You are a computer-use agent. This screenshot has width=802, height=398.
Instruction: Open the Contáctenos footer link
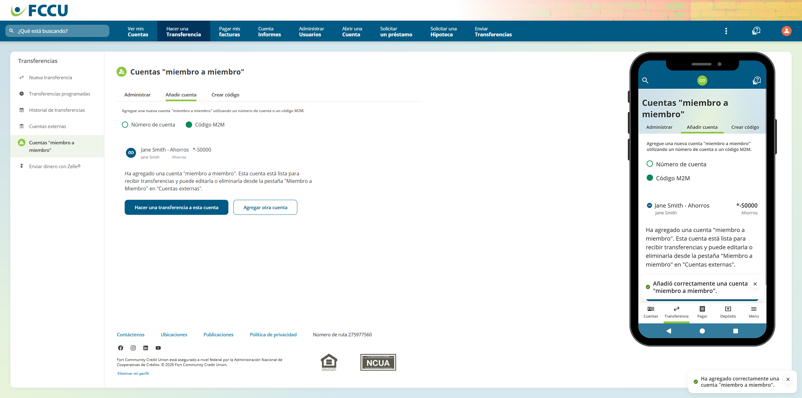tap(131, 334)
